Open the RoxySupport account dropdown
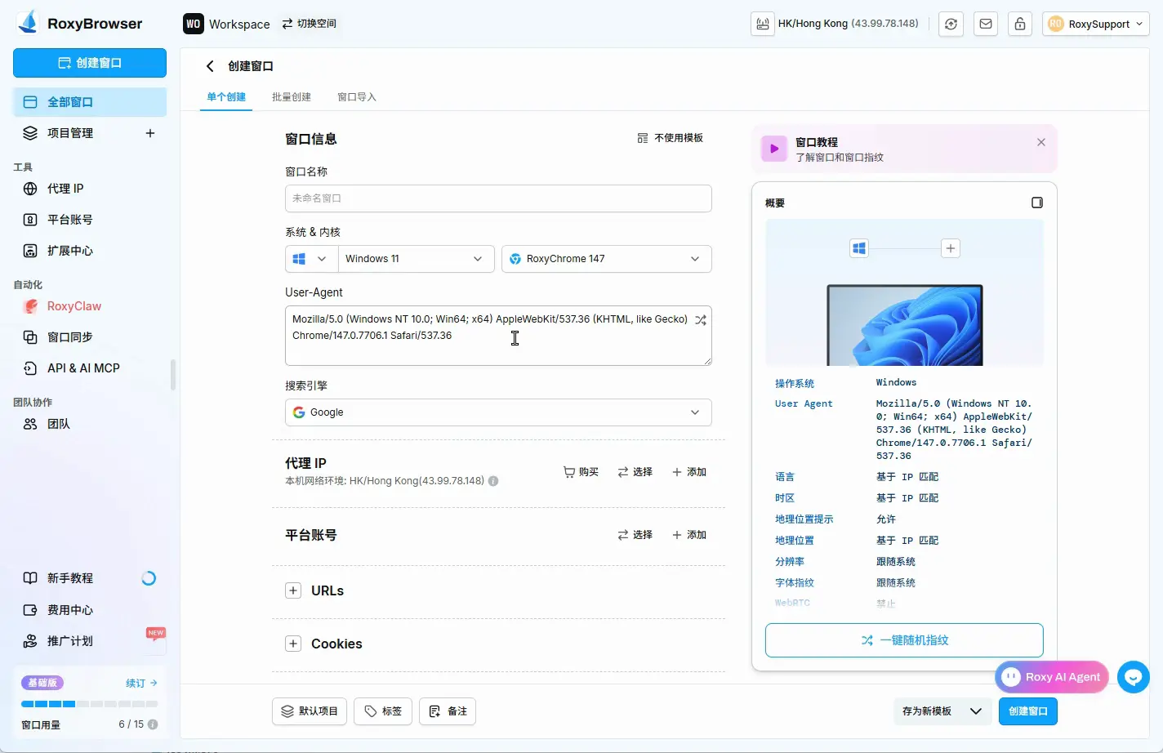The height and width of the screenshot is (753, 1163). tap(1095, 24)
